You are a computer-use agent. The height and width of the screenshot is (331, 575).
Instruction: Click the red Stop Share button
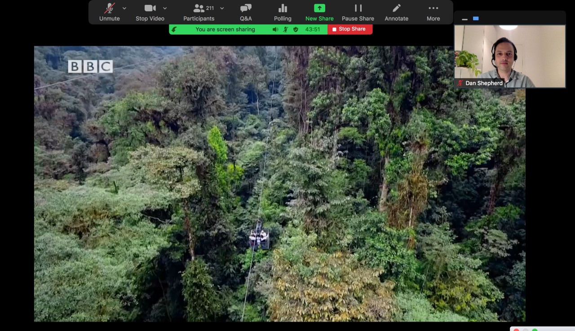pyautogui.click(x=350, y=29)
